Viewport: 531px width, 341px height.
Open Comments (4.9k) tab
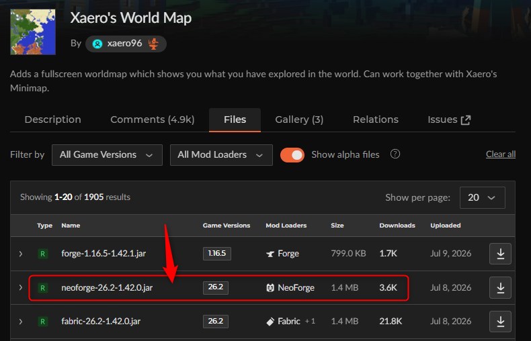(x=153, y=119)
